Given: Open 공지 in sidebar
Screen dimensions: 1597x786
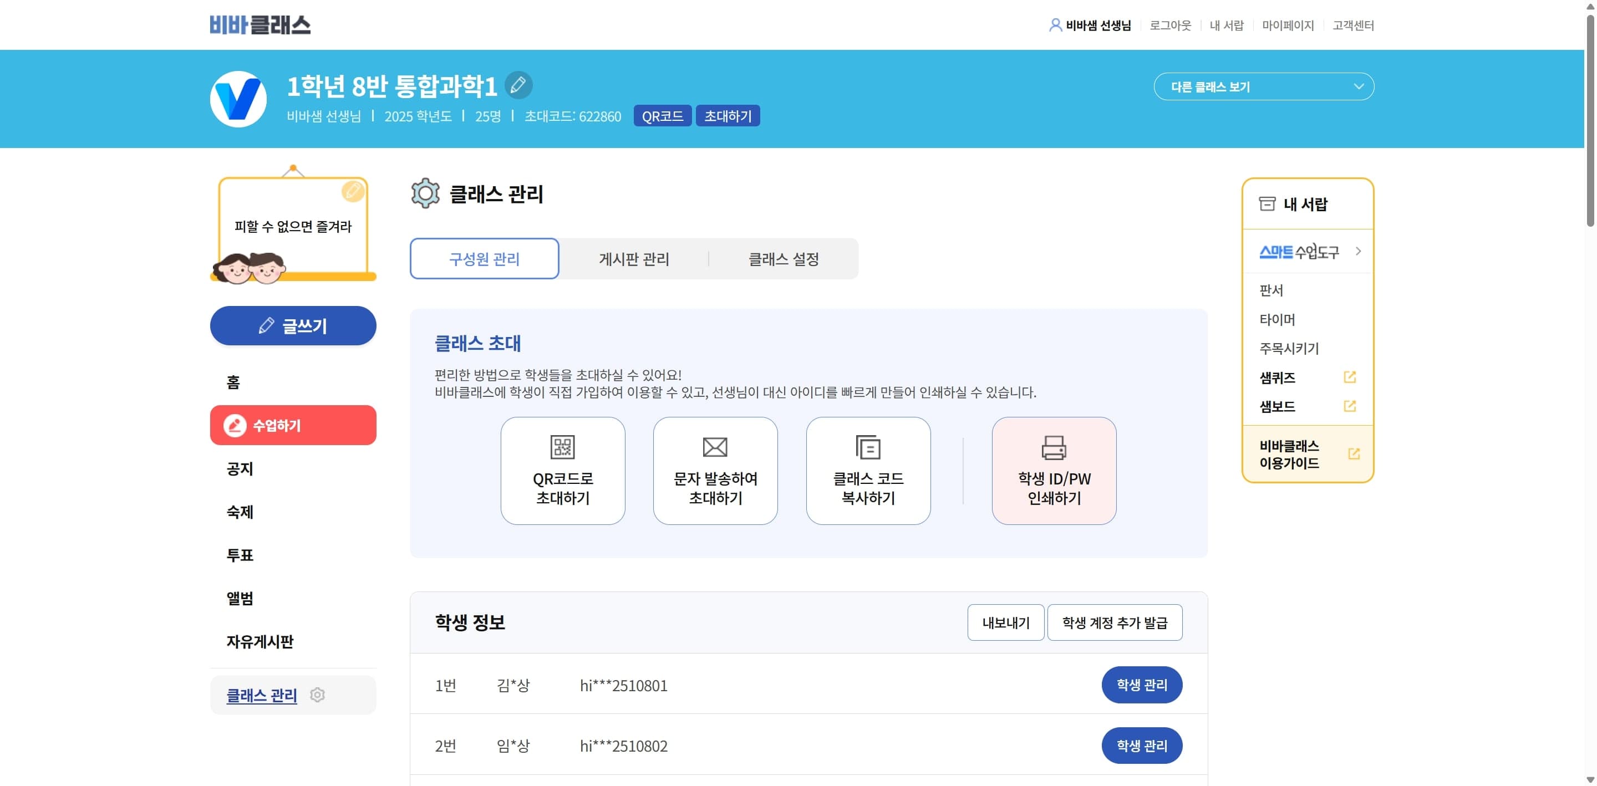Looking at the screenshot, I should pyautogui.click(x=240, y=468).
